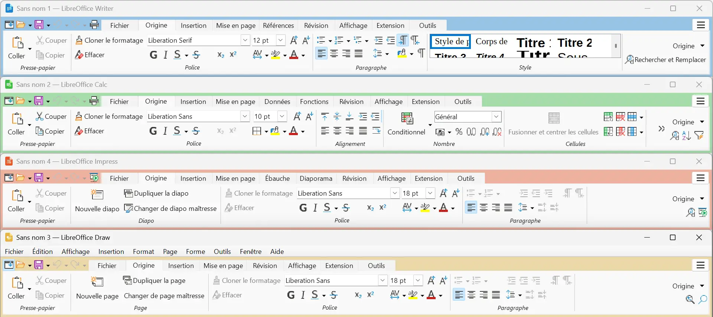The image size is (713, 317).
Task: Click the style gallery scrollbar in Writer
Action: tap(616, 46)
